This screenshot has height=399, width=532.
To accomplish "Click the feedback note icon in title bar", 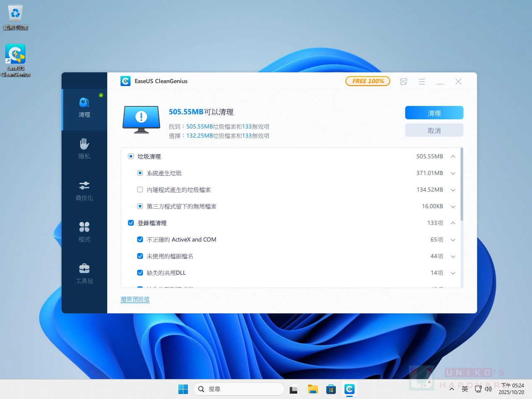I will pos(404,82).
